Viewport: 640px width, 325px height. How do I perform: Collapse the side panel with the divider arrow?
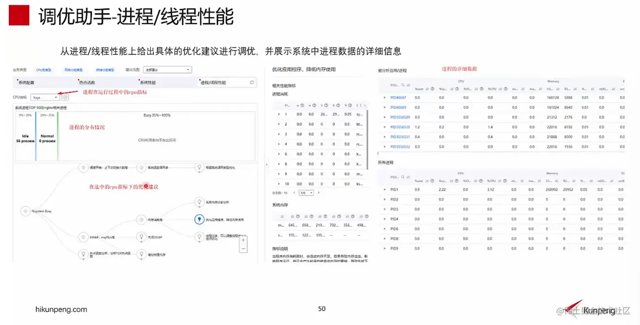[266, 164]
